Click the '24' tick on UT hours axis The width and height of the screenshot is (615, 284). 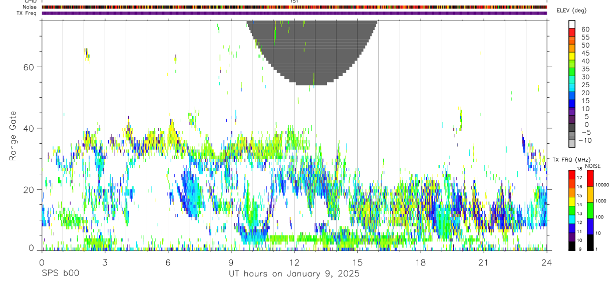coord(547,262)
